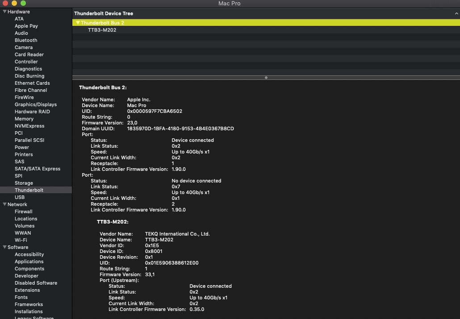
Task: Open ATA in the sidebar
Action: click(x=19, y=19)
